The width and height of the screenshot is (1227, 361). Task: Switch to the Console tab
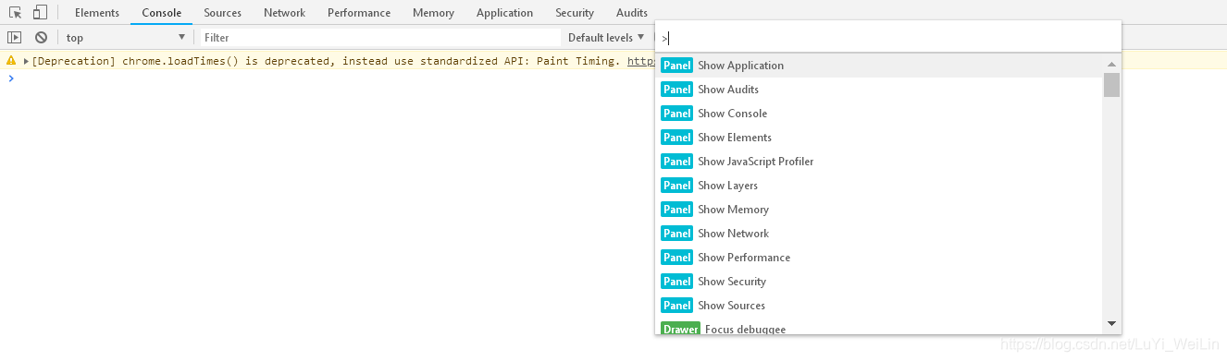(162, 13)
